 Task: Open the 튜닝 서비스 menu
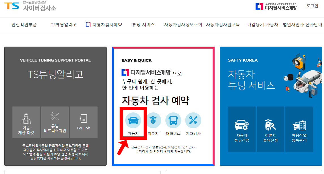pyautogui.click(x=143, y=25)
